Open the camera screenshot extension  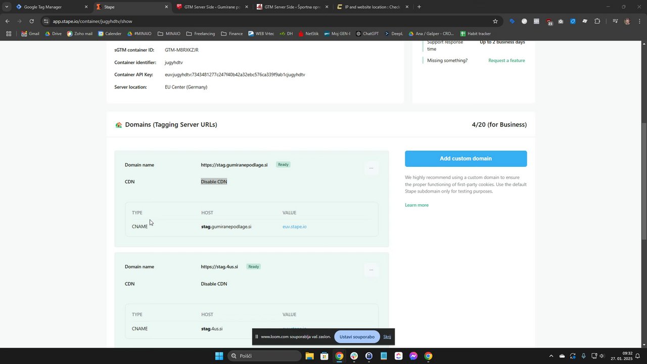561,21
